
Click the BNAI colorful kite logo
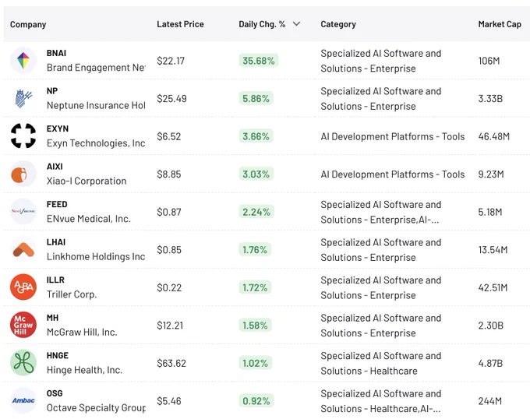point(23,61)
